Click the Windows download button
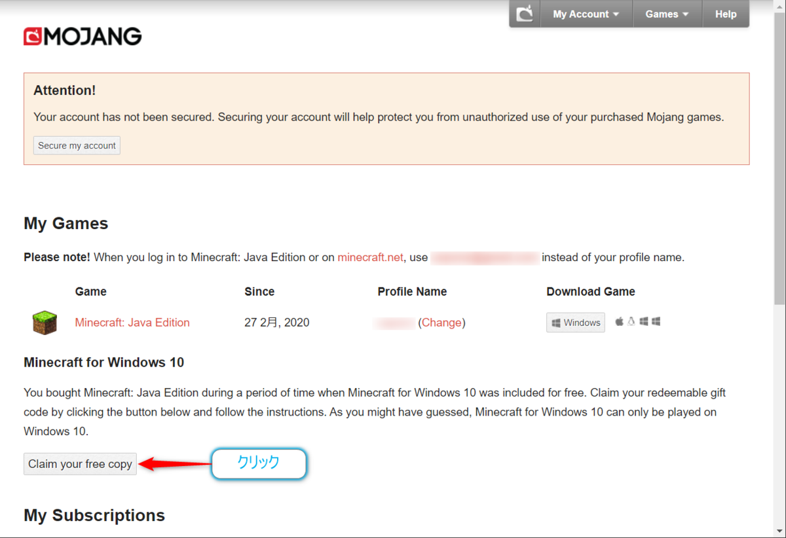The image size is (786, 538). click(x=576, y=323)
